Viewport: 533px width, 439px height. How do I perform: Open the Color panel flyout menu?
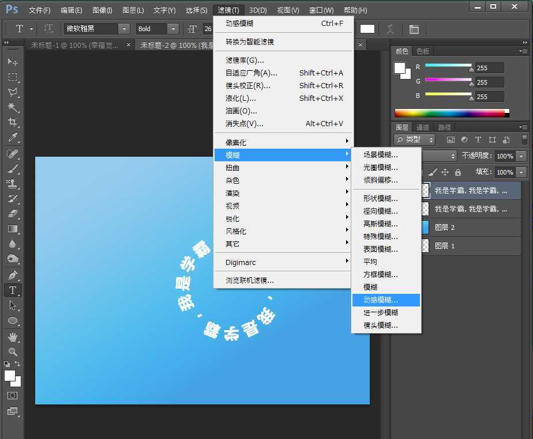point(523,51)
